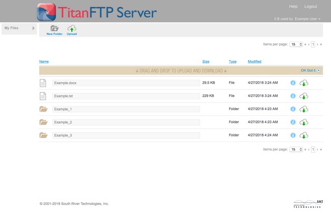Click the Example_3 name field
The height and width of the screenshot is (213, 331).
[126, 135]
